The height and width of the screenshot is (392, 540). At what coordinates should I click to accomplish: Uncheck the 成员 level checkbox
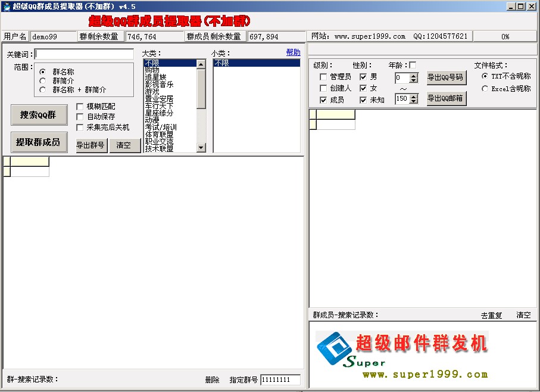[x=323, y=100]
